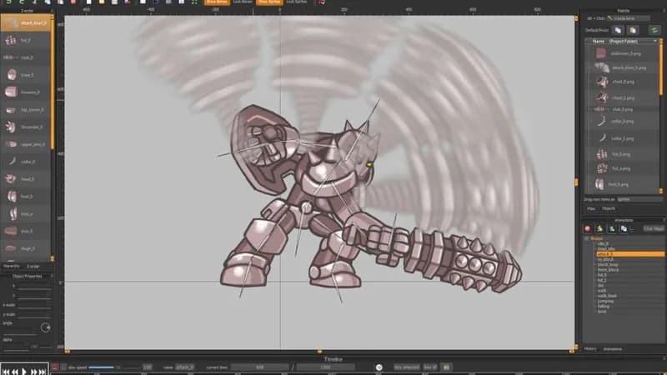Screen dimensions: 667x375
Task: Switch to the Files tab in Palette
Action: pos(591,209)
